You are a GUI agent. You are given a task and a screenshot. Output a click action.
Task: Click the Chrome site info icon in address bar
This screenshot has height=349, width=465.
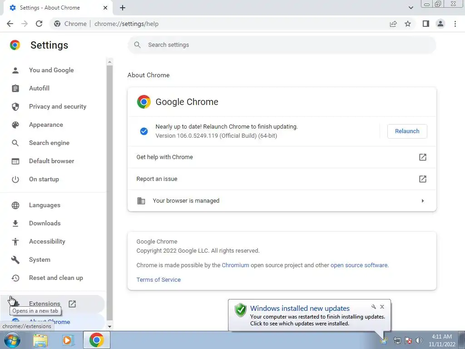click(x=57, y=24)
